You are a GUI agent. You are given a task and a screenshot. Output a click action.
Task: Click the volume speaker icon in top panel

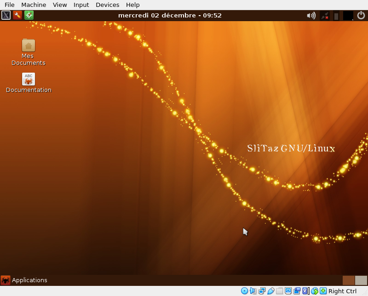point(311,16)
